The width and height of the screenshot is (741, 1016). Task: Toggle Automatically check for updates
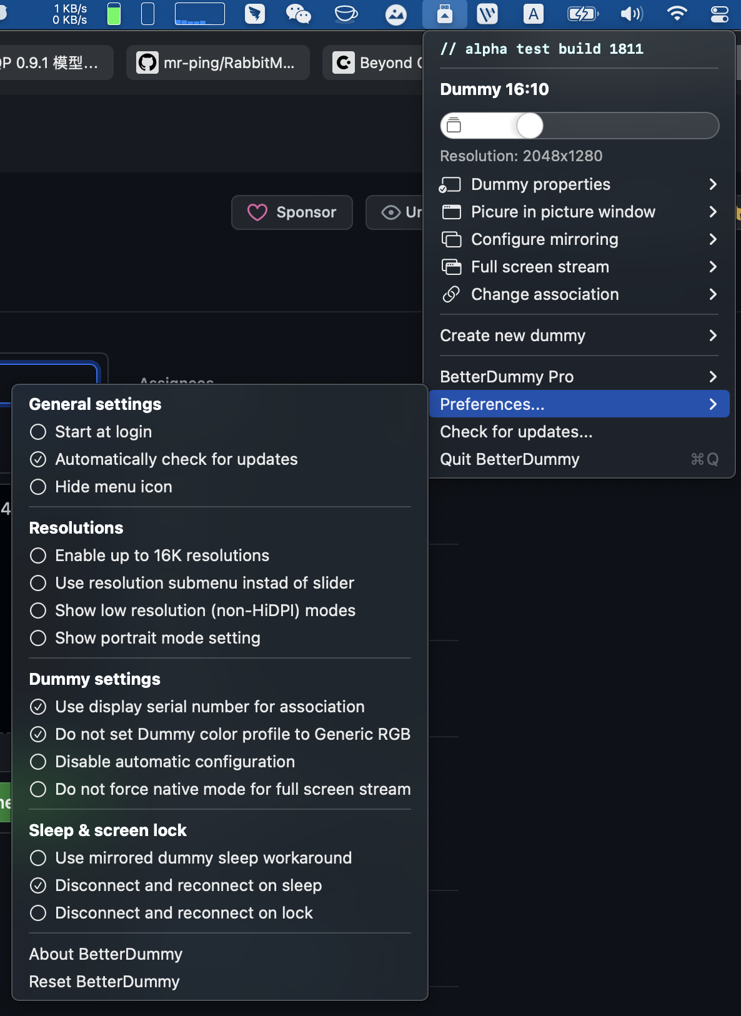pos(38,459)
